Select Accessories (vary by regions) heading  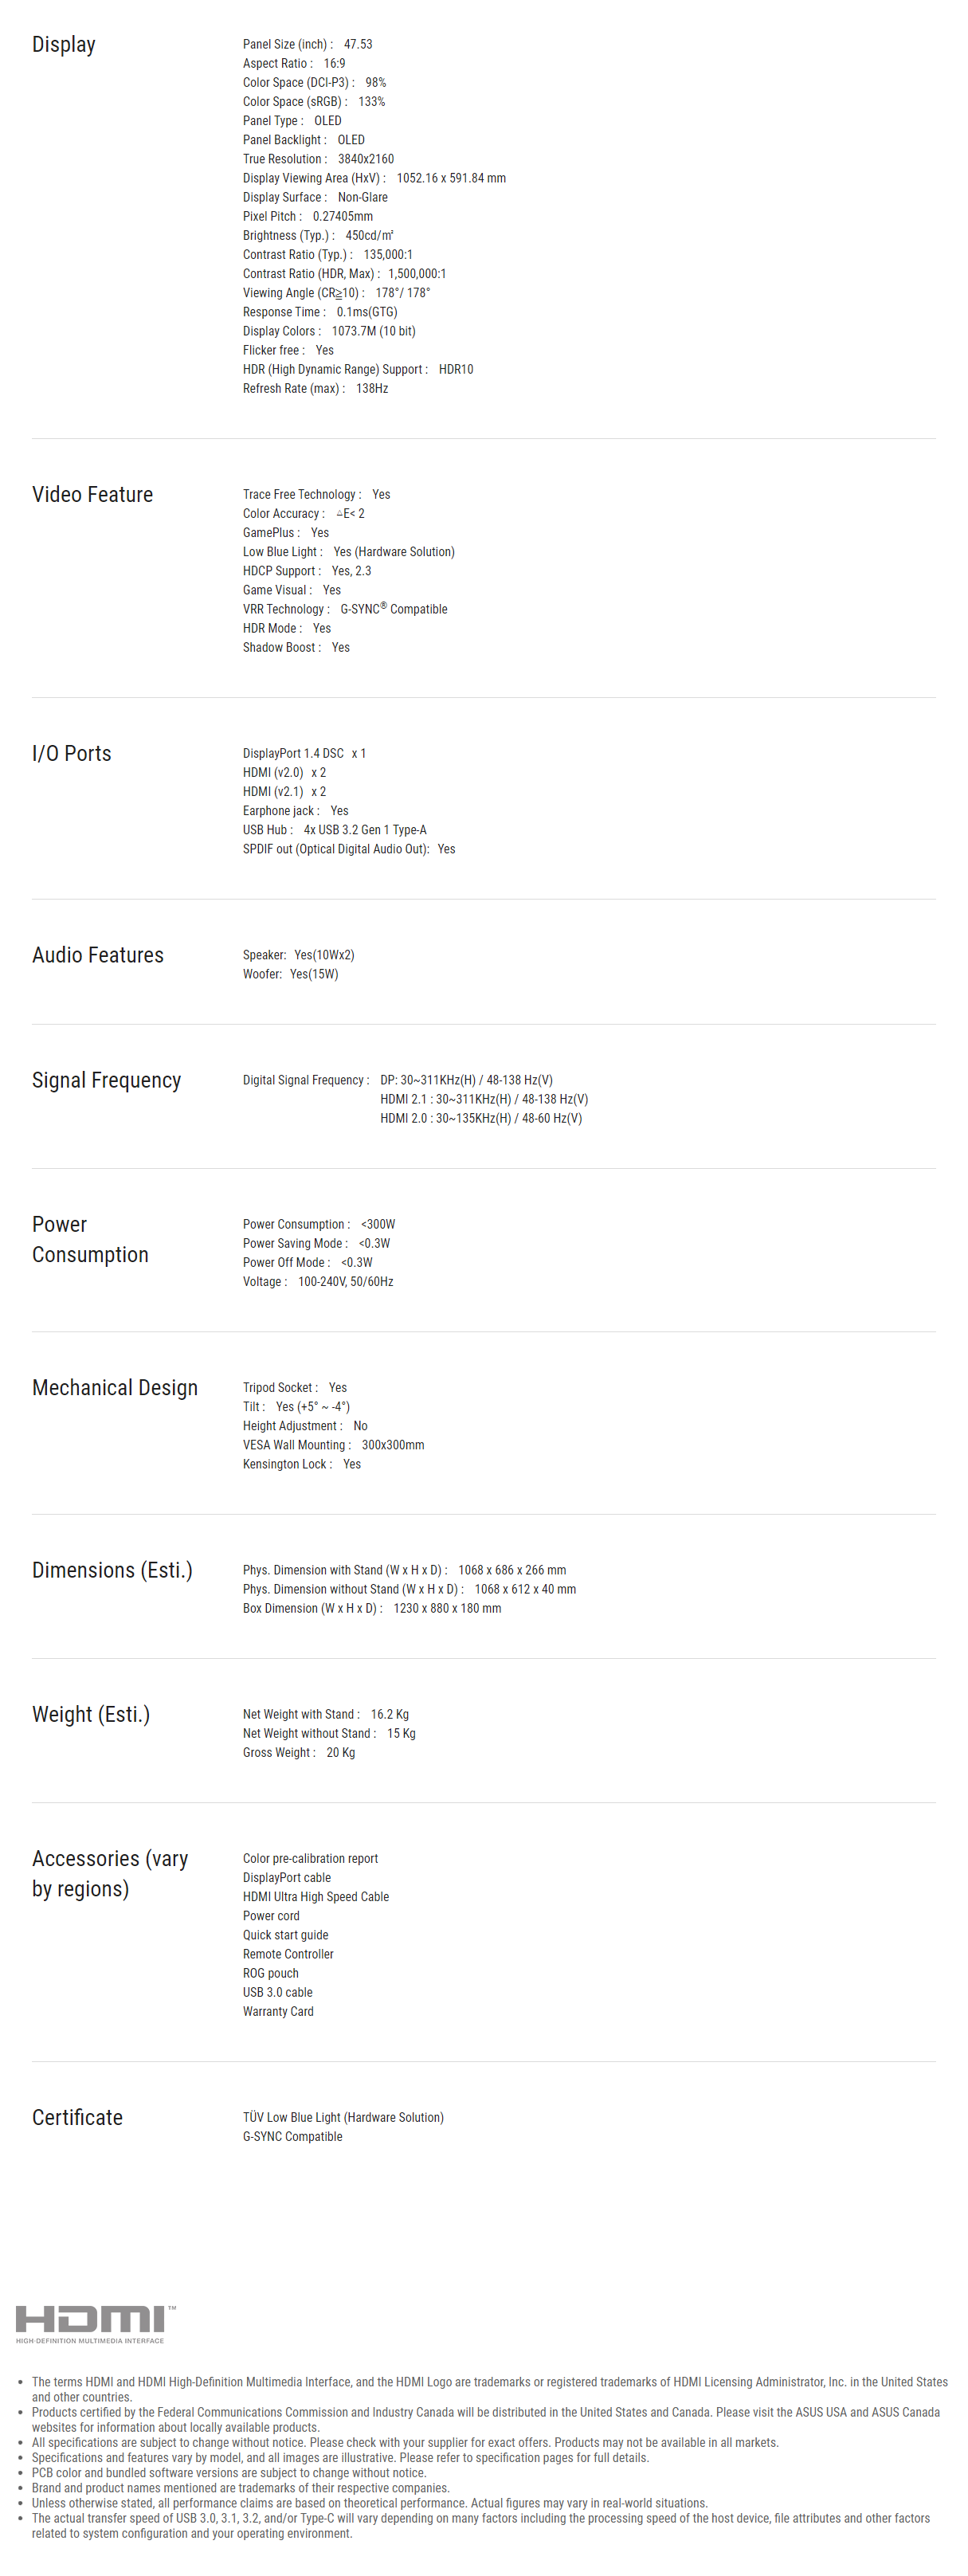(110, 1874)
